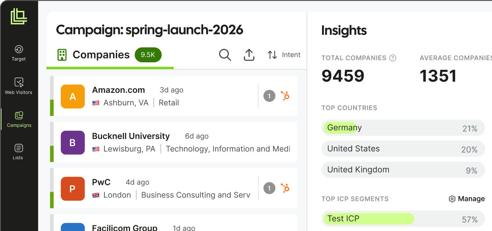Click the 9459 total companies value
This screenshot has height=231, width=492.
343,76
